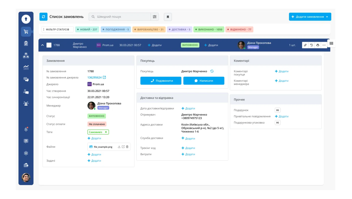Open search filter sliders icon
The height and width of the screenshot is (199, 352).
point(155,17)
